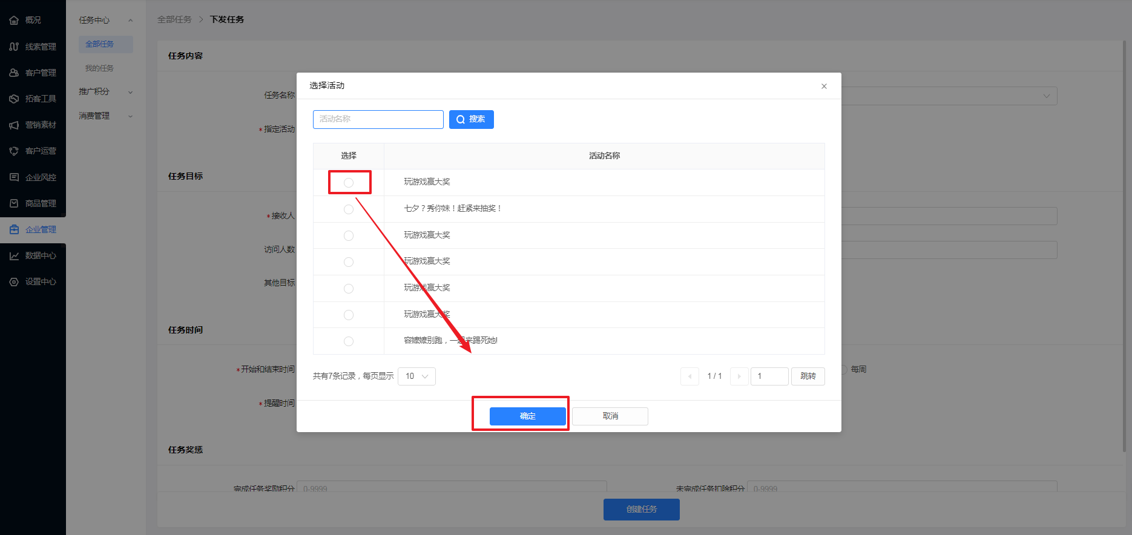1132x535 pixels.
Task: Open 线索管理 via its sidebar icon
Action: point(14,47)
